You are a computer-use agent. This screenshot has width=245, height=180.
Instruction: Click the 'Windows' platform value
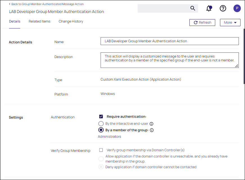(x=108, y=94)
